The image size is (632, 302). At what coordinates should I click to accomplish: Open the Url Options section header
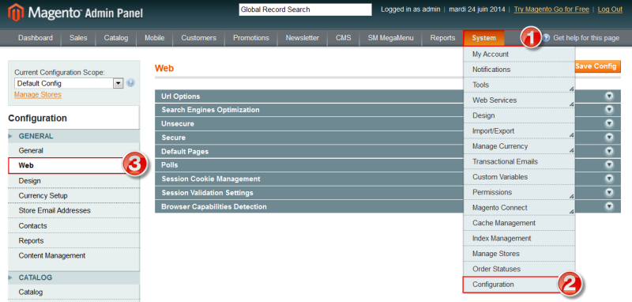(x=388, y=96)
